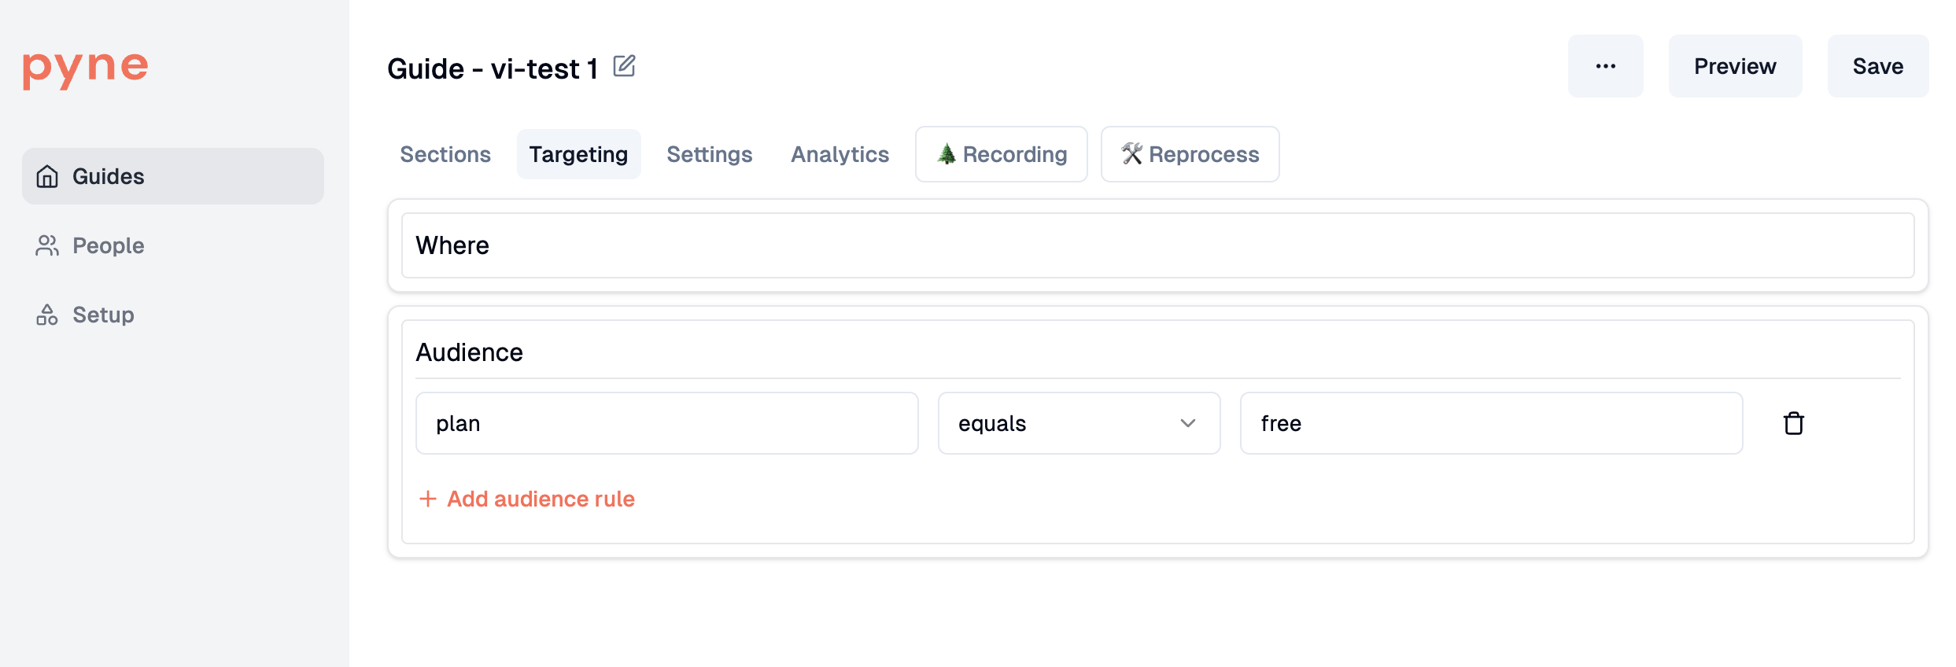Viewport: 1956px width, 667px height.
Task: Add audience rule
Action: [527, 499]
